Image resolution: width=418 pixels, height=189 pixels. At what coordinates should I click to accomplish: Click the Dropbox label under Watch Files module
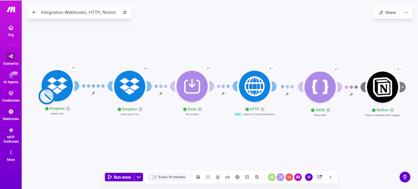[x=57, y=109]
